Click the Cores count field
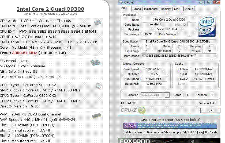 click(187, 95)
